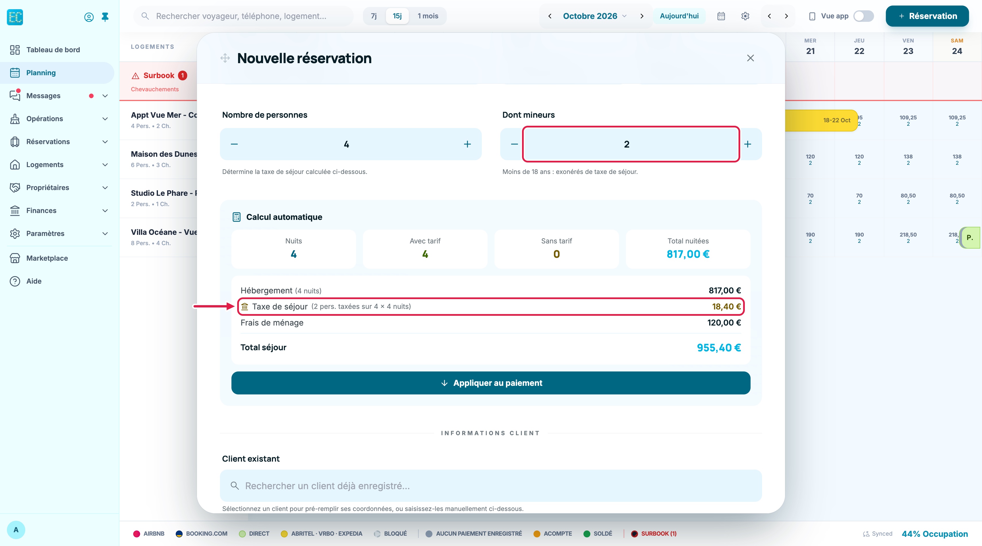
Task: Switch to 7j view
Action: pyautogui.click(x=374, y=16)
